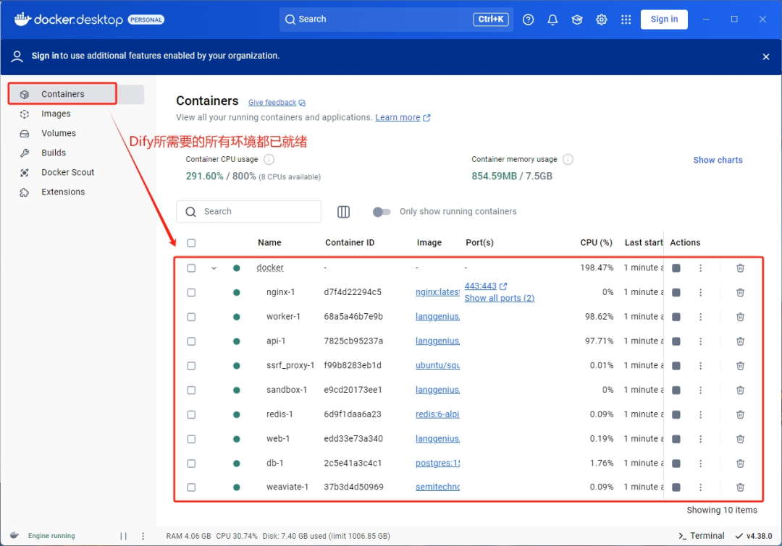Image resolution: width=782 pixels, height=546 pixels.
Task: Click the column layout icon beside search
Action: [x=344, y=212]
